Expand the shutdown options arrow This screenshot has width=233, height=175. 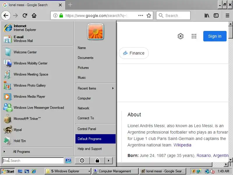pos(109,161)
